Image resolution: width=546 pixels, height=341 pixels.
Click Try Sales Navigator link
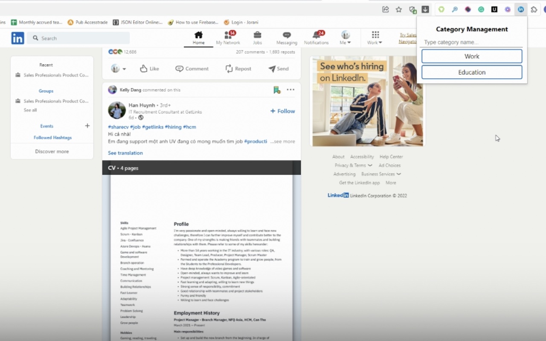click(x=407, y=38)
